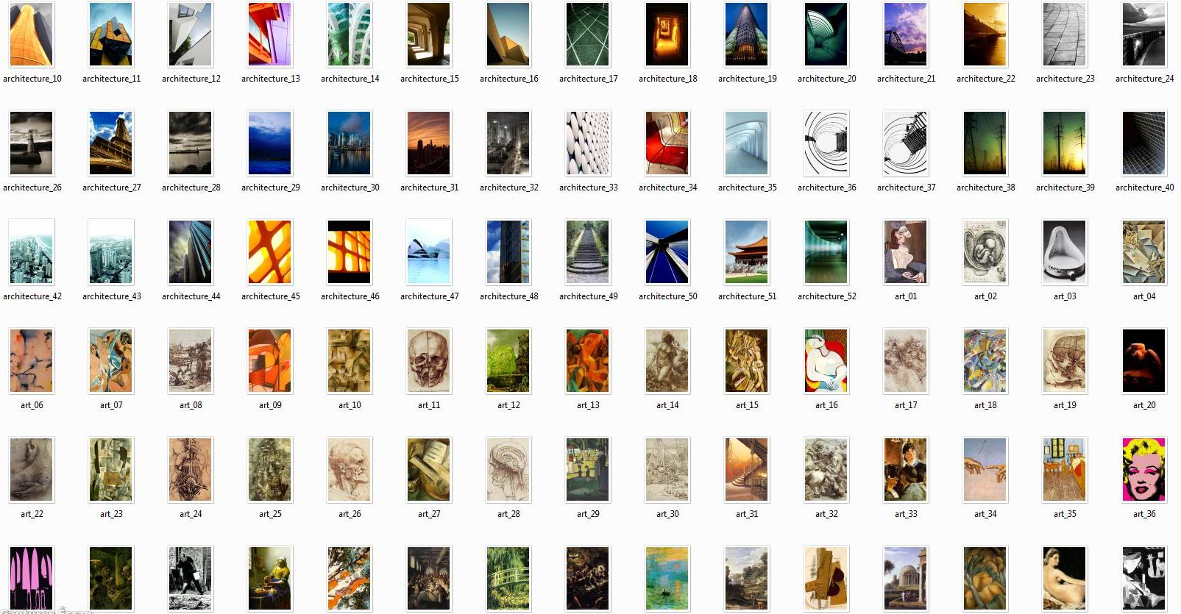Choose the art_18 colorful abstract thumbnail
This screenshot has height=614, width=1181.
tap(985, 361)
